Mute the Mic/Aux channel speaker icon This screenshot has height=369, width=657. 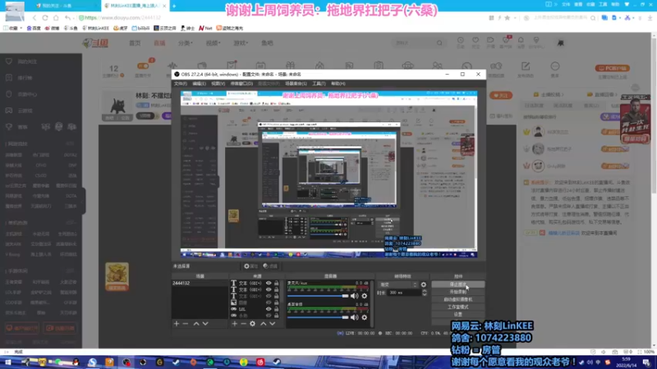[355, 296]
